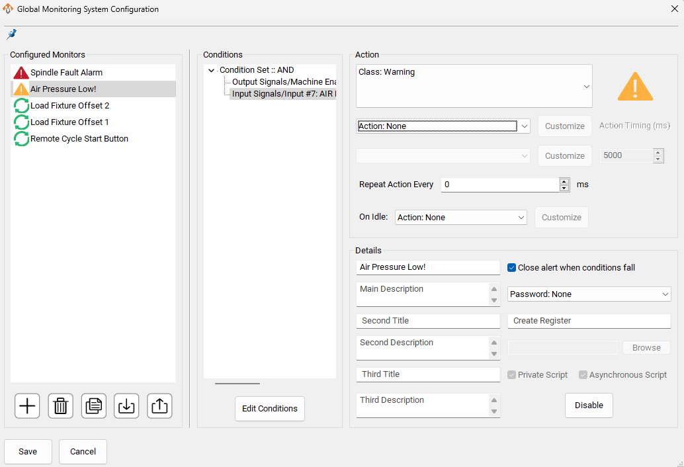Select Input Signals/Input #7 condition
The image size is (684, 467).
[x=283, y=94]
